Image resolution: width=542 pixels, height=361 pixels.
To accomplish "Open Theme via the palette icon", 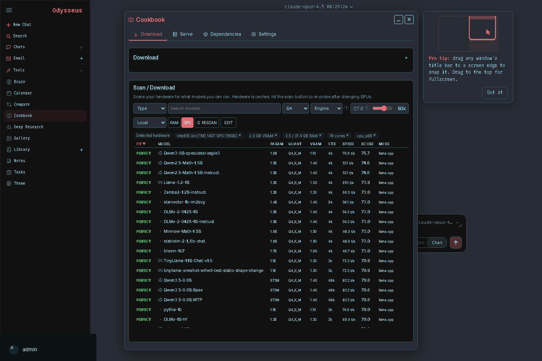I will pos(9,184).
